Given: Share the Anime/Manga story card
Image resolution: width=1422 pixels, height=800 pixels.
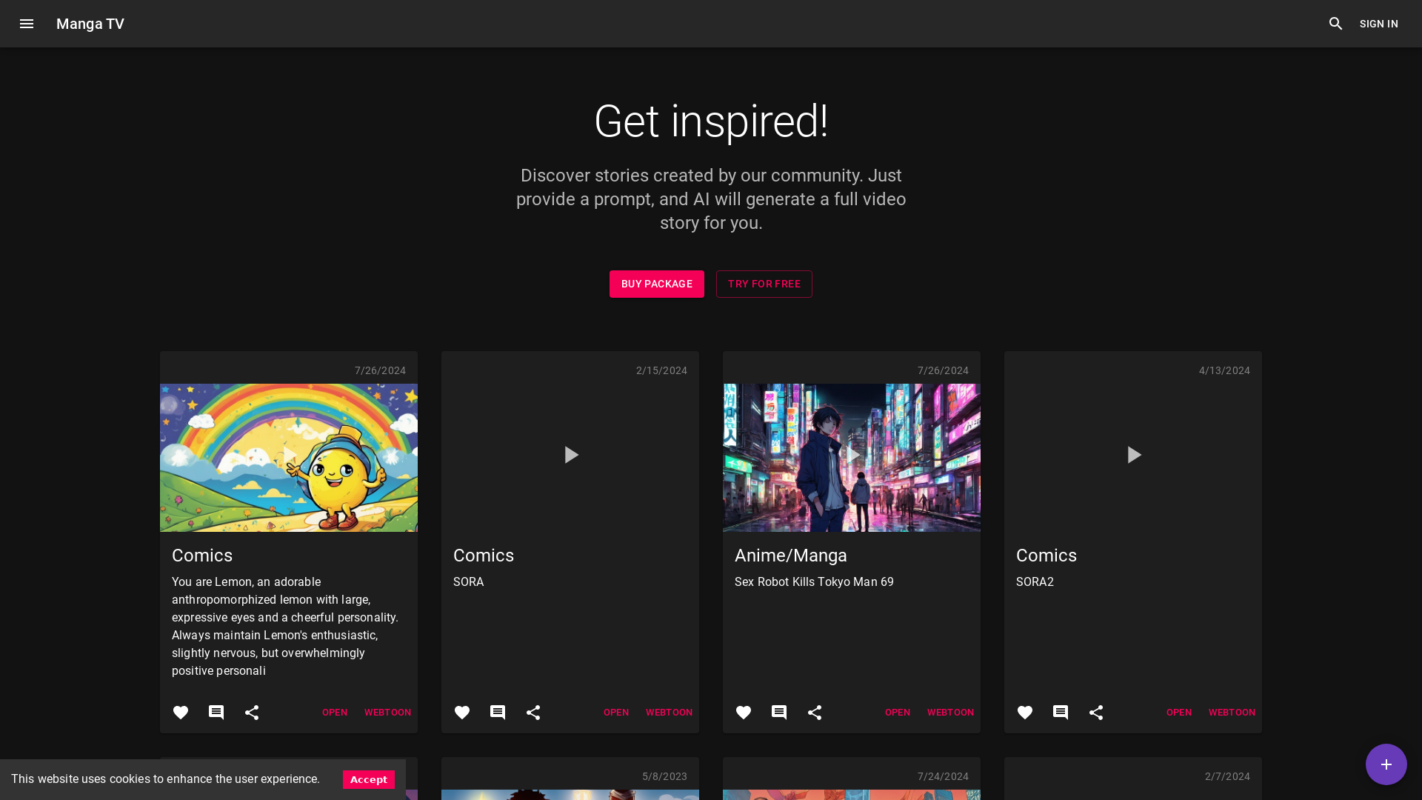Looking at the screenshot, I should click(815, 713).
